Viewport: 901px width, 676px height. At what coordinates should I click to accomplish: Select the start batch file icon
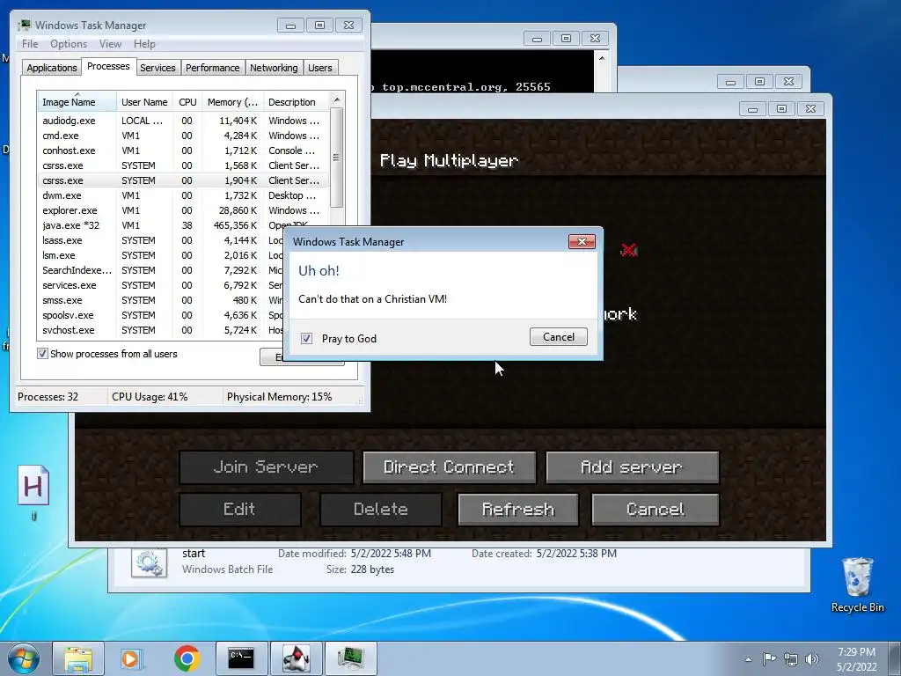149,562
